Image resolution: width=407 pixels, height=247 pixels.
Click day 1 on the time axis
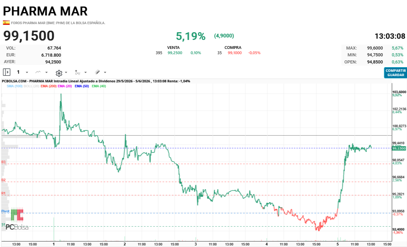[x=54, y=244]
